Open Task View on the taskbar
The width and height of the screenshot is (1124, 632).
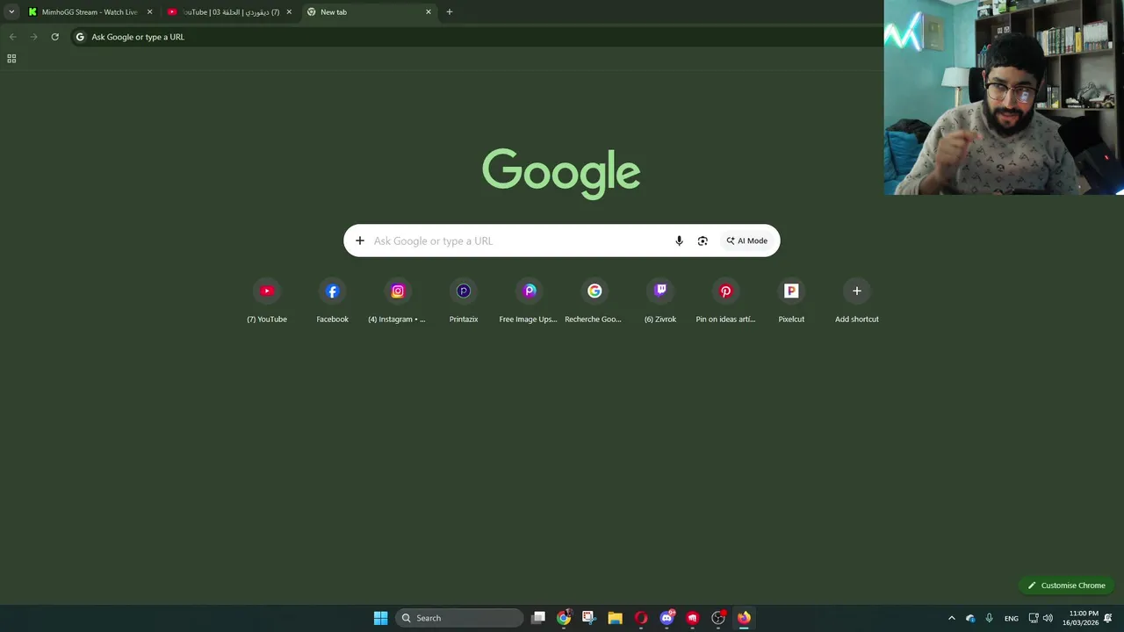pos(538,618)
